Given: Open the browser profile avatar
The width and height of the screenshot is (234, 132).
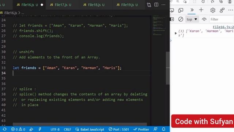Looking at the screenshot, I should click(x=230, y=1).
